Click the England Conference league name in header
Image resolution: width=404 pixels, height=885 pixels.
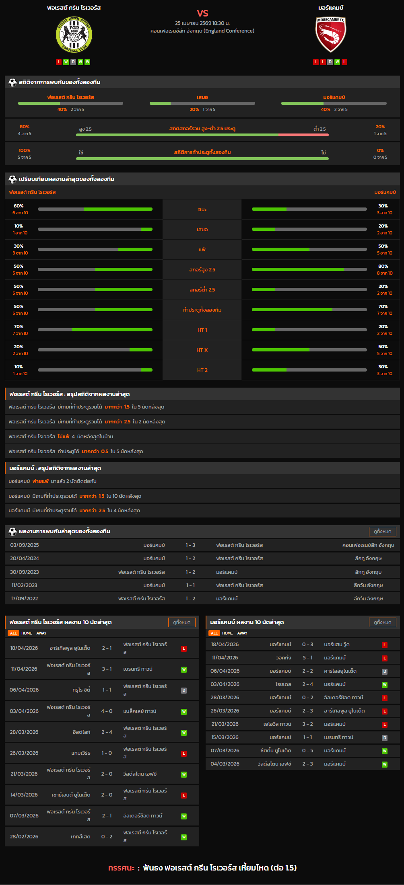pyautogui.click(x=202, y=31)
